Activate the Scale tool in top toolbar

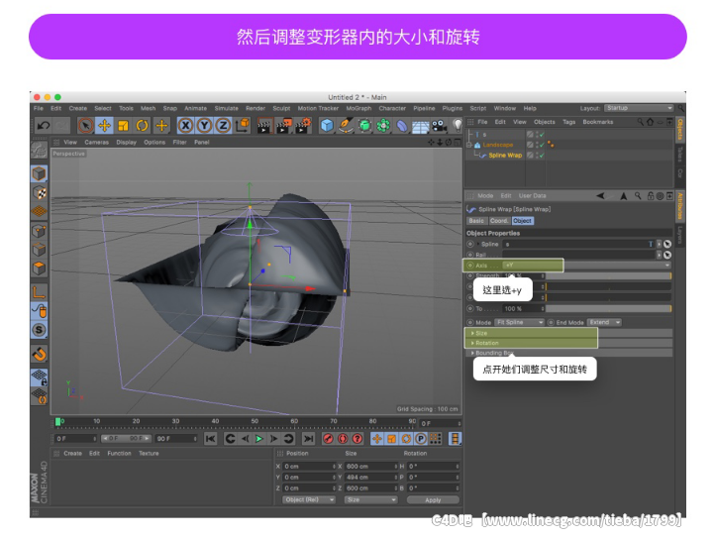tap(123, 125)
